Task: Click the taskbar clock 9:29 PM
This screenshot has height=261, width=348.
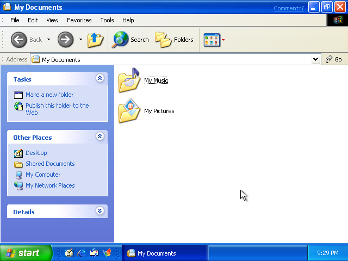Action: [328, 253]
